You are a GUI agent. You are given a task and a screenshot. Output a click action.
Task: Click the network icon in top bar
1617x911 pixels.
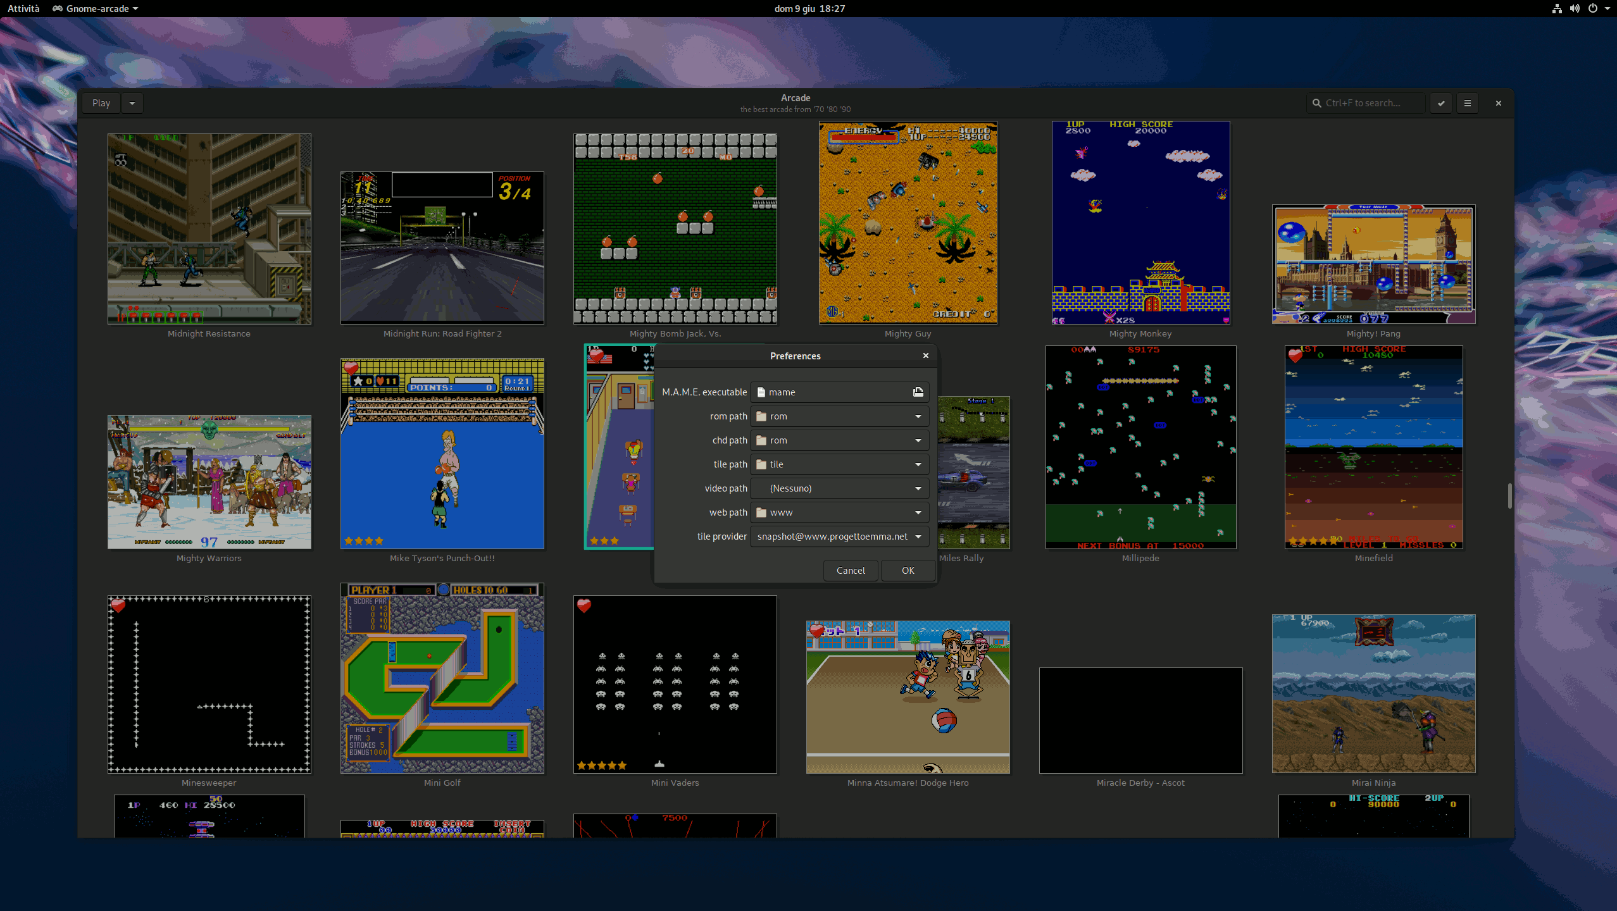pos(1557,8)
